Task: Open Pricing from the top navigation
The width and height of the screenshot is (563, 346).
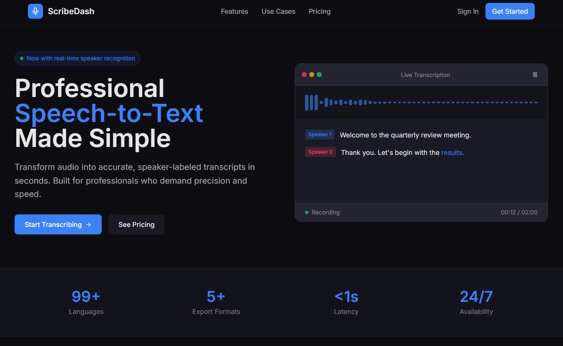Action: coord(320,11)
